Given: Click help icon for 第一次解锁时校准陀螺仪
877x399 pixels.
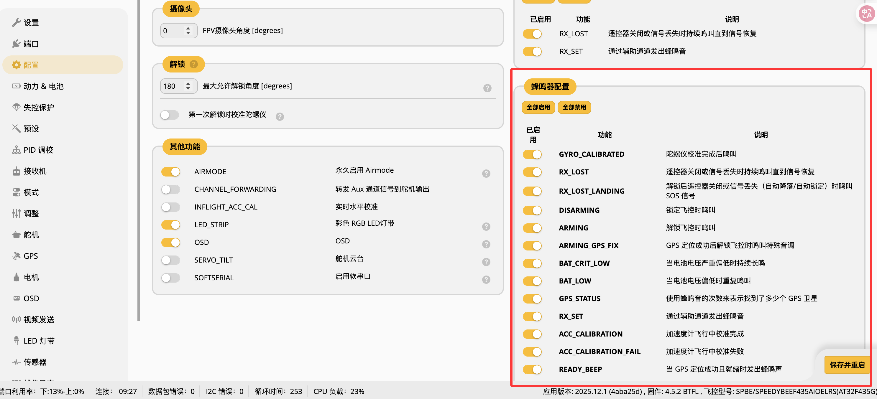Looking at the screenshot, I should coord(280,117).
